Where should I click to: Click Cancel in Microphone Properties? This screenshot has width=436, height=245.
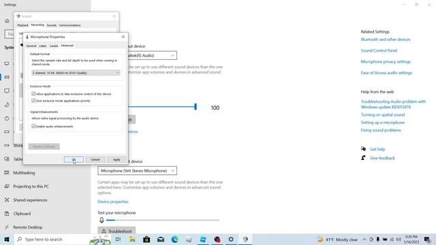[95, 159]
